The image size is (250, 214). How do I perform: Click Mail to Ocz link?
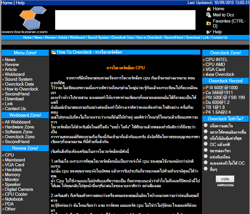point(223,15)
